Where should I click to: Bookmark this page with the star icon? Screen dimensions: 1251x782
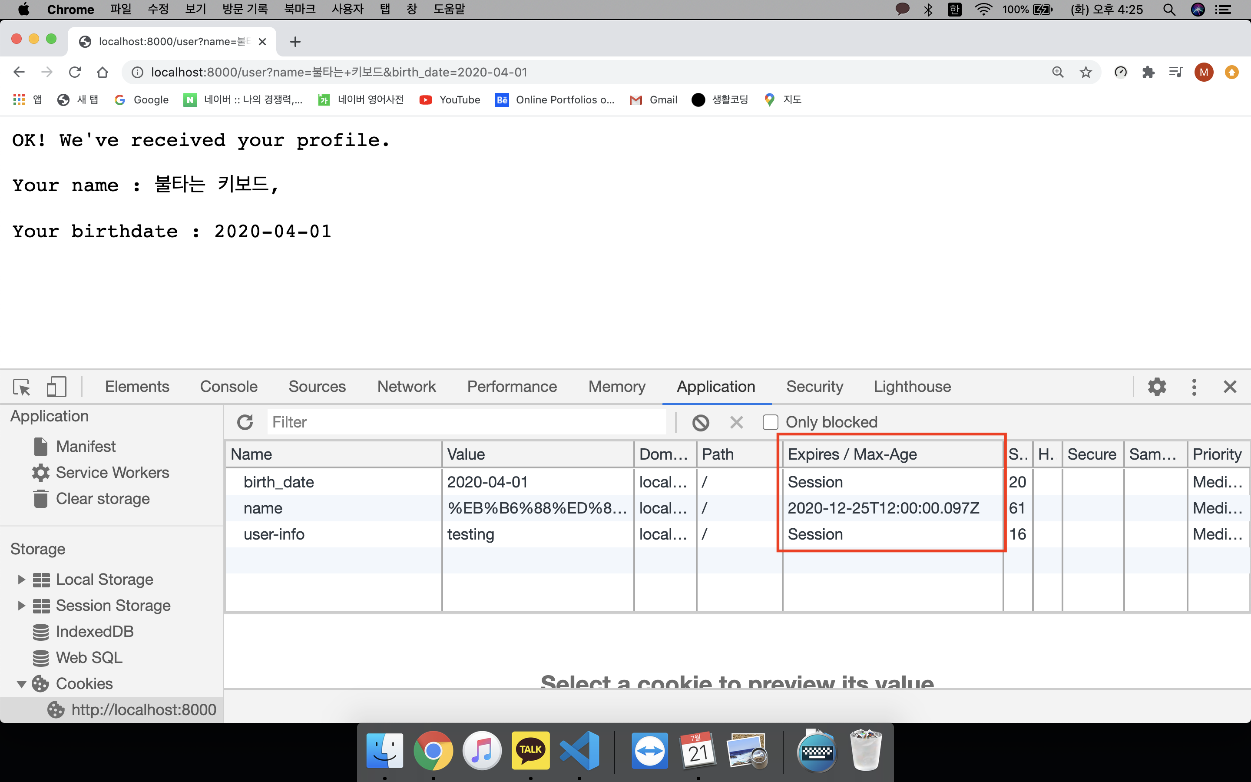1086,72
